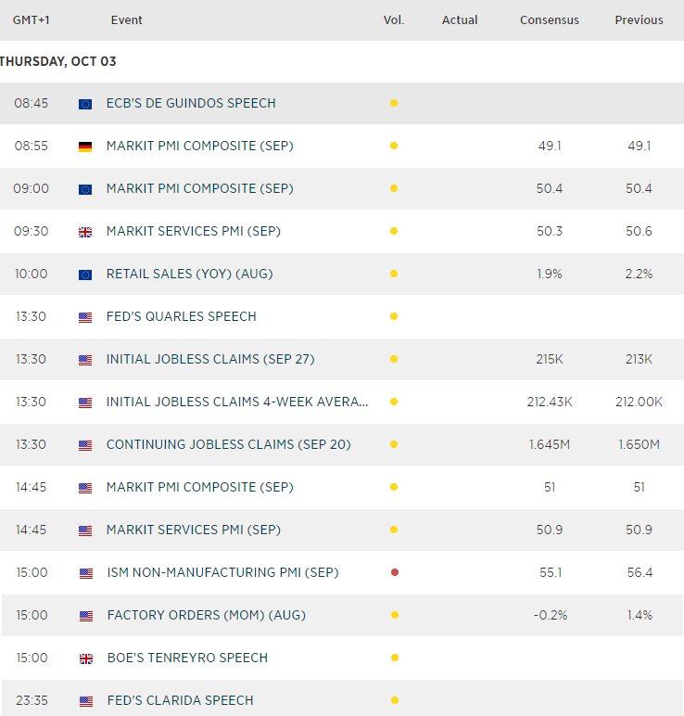Open the ISM Non-Manufacturing PMI (Sep) event

tap(222, 572)
